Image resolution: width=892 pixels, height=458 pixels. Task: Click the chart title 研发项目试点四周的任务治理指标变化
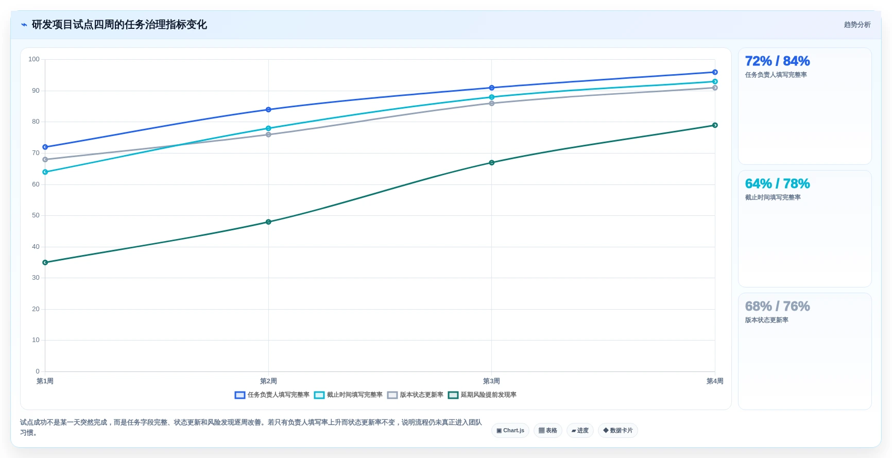[x=119, y=25]
